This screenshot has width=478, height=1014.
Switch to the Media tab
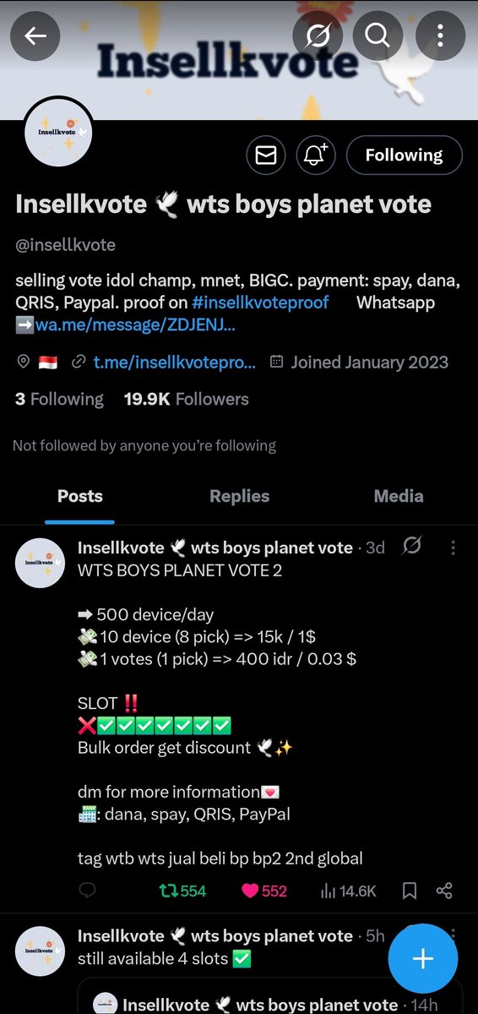399,497
